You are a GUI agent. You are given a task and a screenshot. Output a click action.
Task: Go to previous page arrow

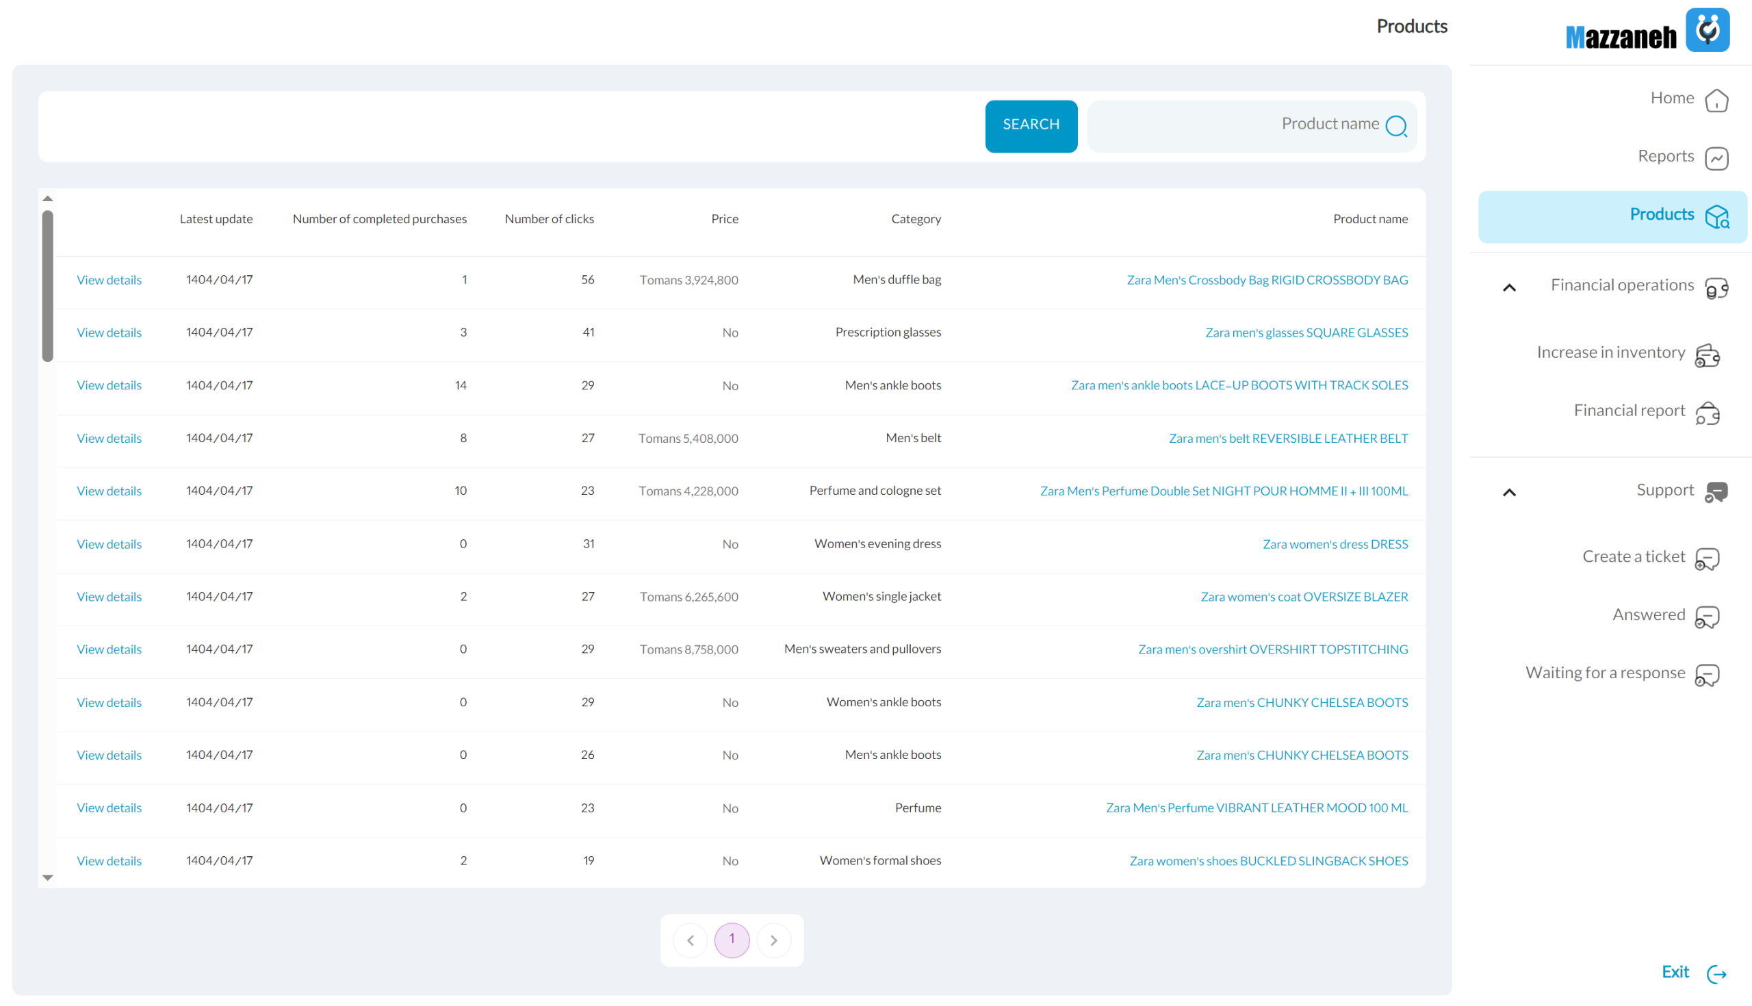tap(690, 940)
